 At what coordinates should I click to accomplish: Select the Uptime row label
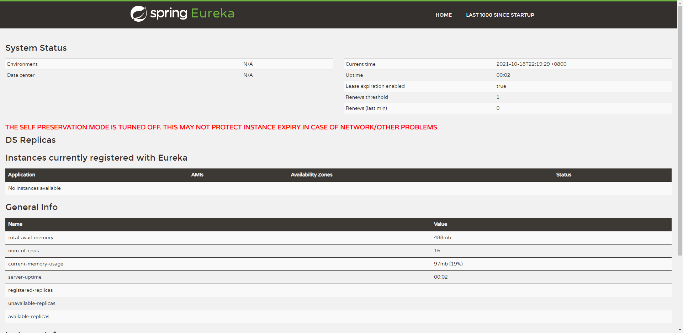pos(354,75)
